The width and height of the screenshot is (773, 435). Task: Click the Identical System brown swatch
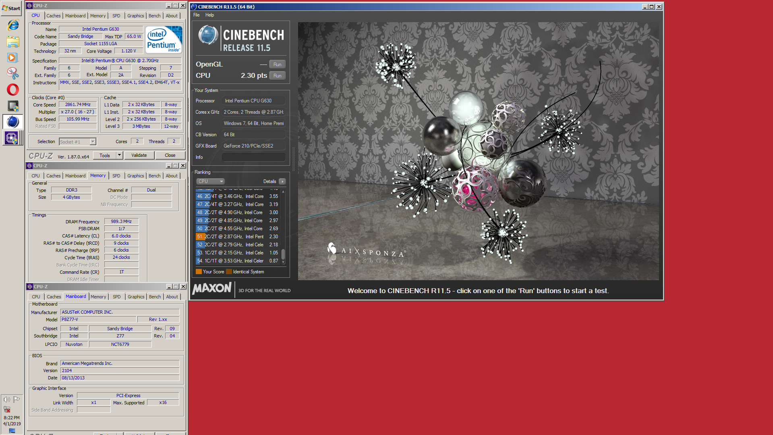click(229, 272)
